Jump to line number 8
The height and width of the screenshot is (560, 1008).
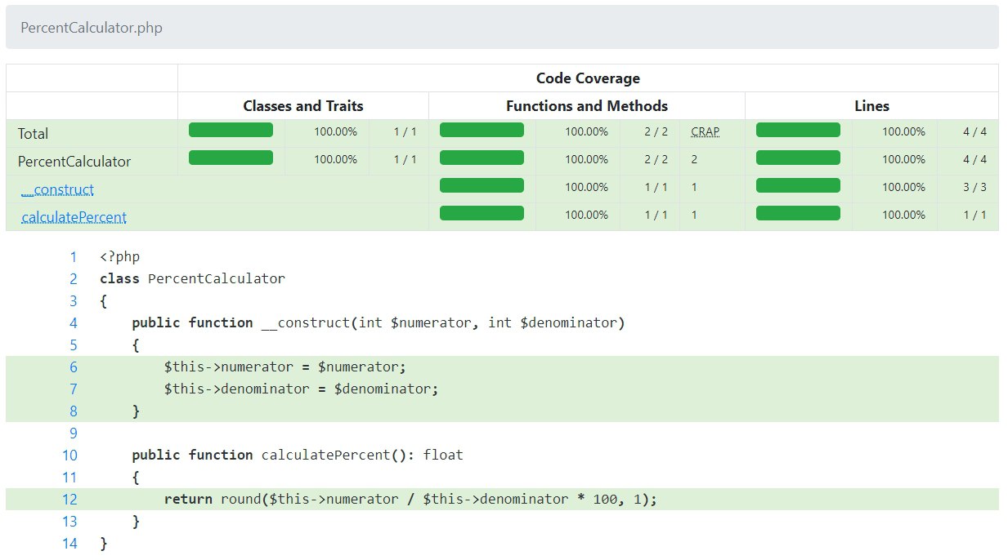pos(74,411)
